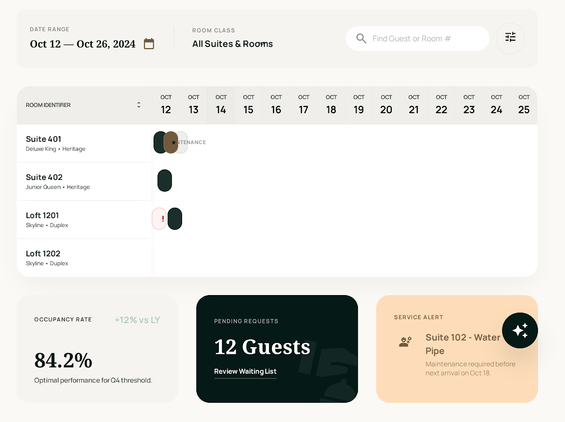The height and width of the screenshot is (422, 565).
Task: Expand the Room Class dropdown
Action: (233, 44)
